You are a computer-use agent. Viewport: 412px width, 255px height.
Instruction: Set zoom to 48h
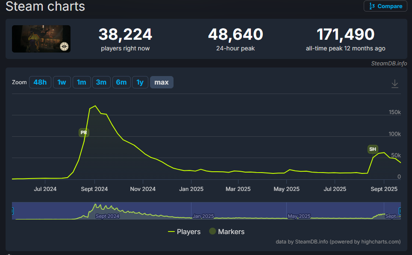[40, 82]
